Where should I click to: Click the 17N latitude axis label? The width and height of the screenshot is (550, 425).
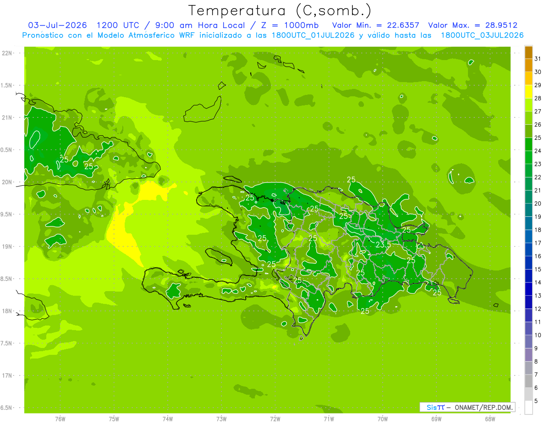(7, 375)
